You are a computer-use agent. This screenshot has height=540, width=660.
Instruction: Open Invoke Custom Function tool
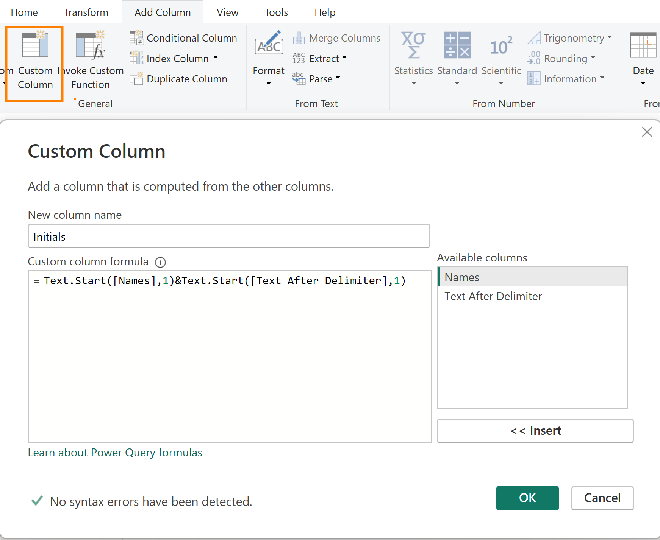[x=90, y=45]
